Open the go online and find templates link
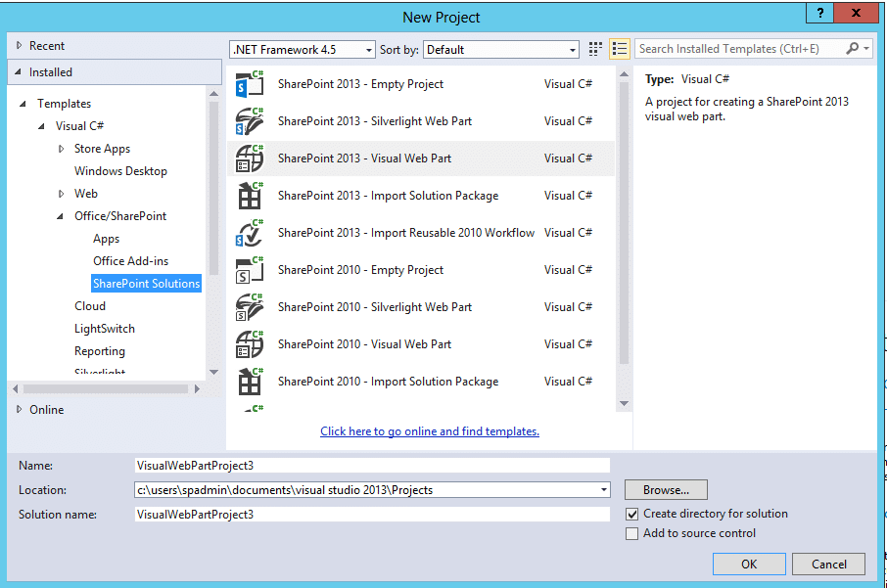The height and width of the screenshot is (588, 887). click(x=430, y=431)
